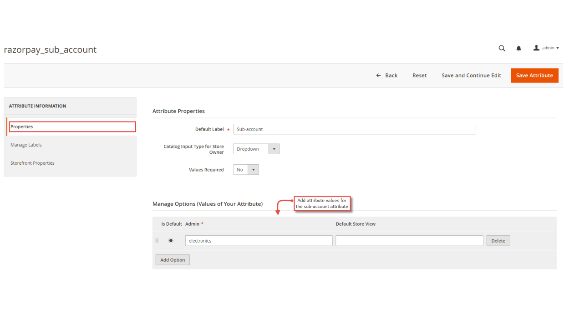The image size is (564, 314).
Task: Grab the drag handle for the electronics option
Action: (157, 241)
